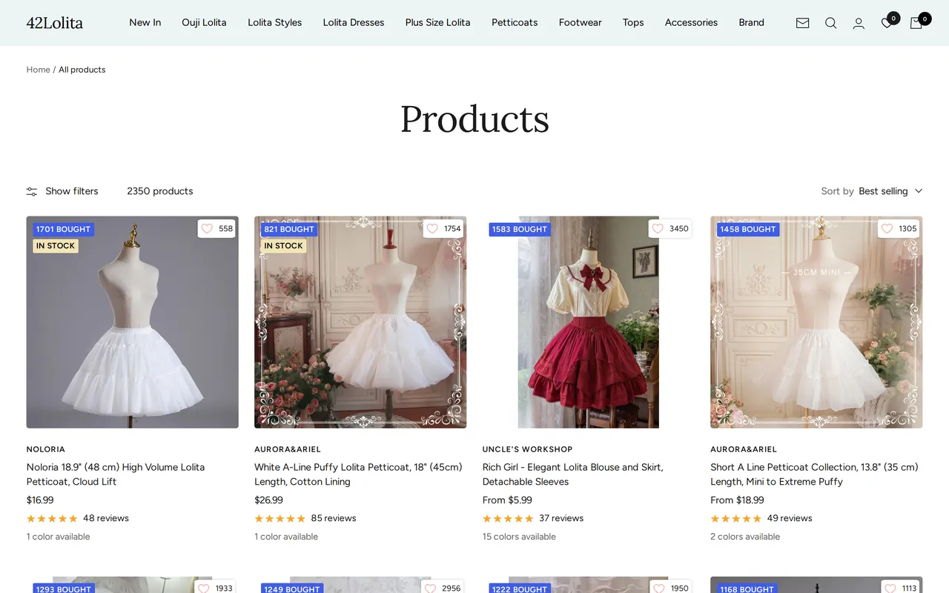
Task: Open the Accessories menu
Action: [691, 23]
